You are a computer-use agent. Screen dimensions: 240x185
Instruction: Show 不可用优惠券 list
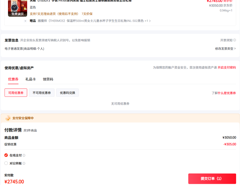click(42, 93)
